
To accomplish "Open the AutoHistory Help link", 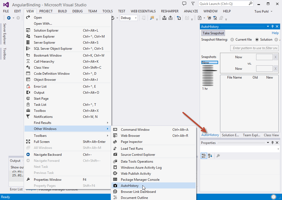I will tap(275, 33).
